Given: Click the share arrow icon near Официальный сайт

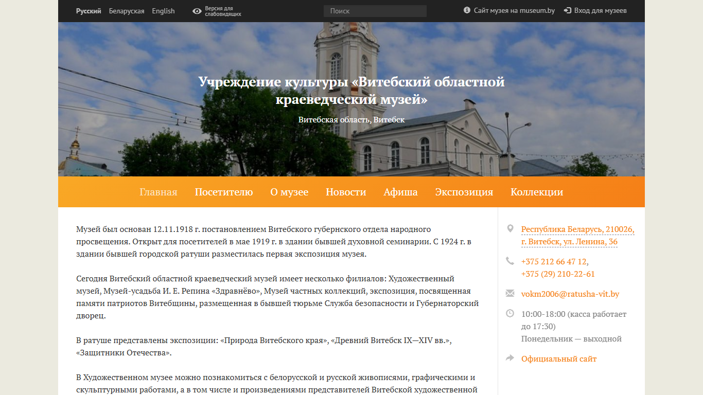Looking at the screenshot, I should click(x=510, y=358).
